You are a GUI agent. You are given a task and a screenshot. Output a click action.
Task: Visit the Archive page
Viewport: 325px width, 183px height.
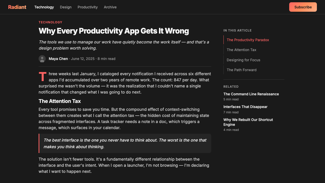[x=110, y=7]
